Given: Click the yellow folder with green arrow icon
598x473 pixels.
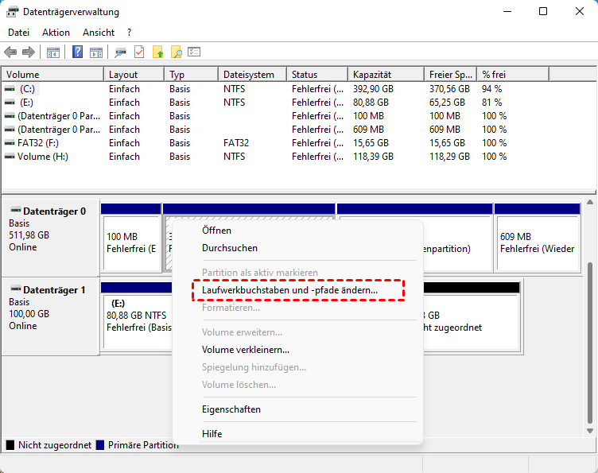Looking at the screenshot, I should pyautogui.click(x=158, y=52).
